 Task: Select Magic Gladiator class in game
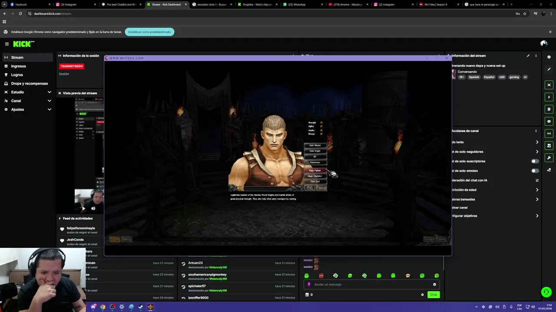coord(315,176)
